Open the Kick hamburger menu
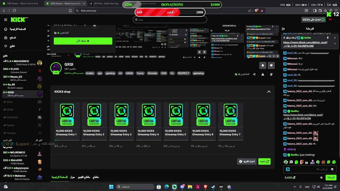This screenshot has height=191, width=340. coord(6,20)
